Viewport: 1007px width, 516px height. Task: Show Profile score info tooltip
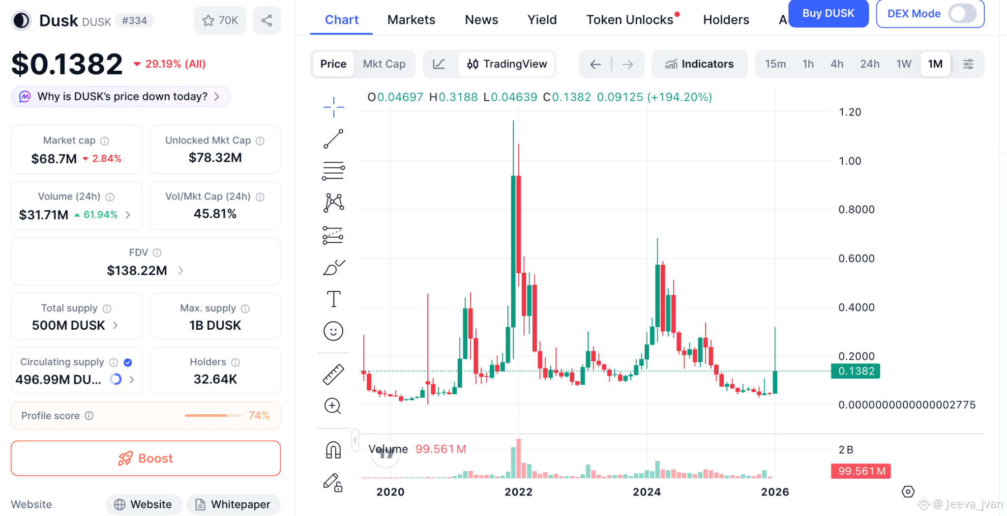pyautogui.click(x=89, y=416)
